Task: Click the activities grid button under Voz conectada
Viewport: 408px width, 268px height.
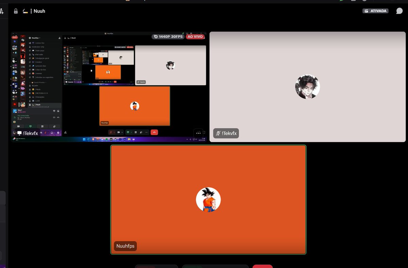Action: pyautogui.click(x=42, y=126)
